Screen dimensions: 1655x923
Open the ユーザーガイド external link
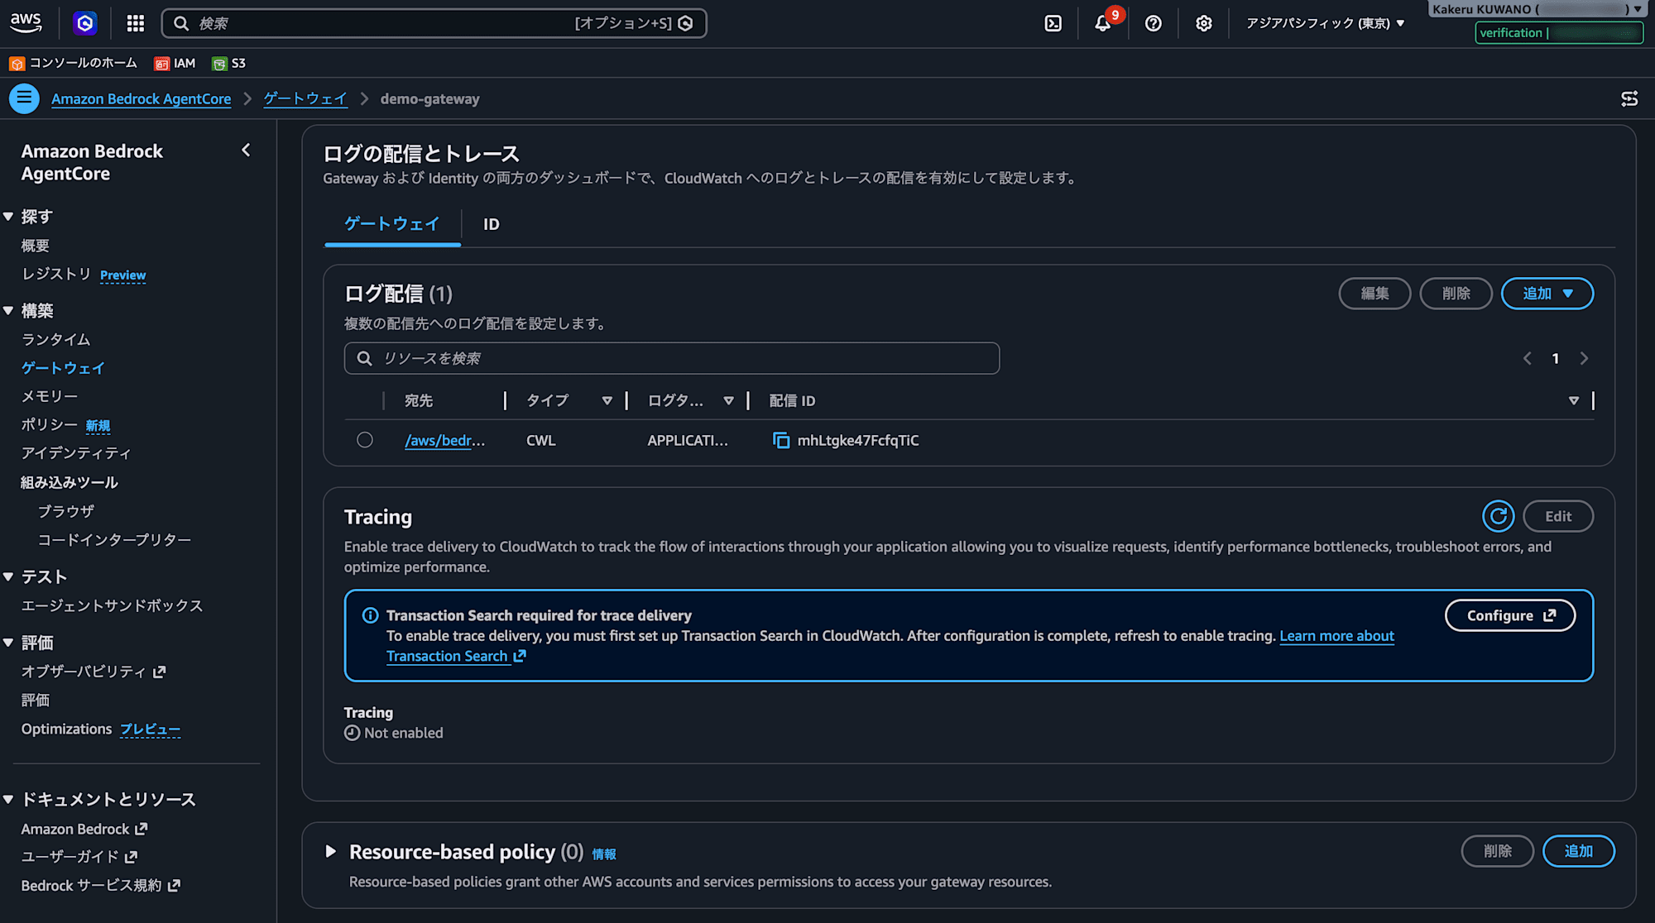(x=79, y=857)
